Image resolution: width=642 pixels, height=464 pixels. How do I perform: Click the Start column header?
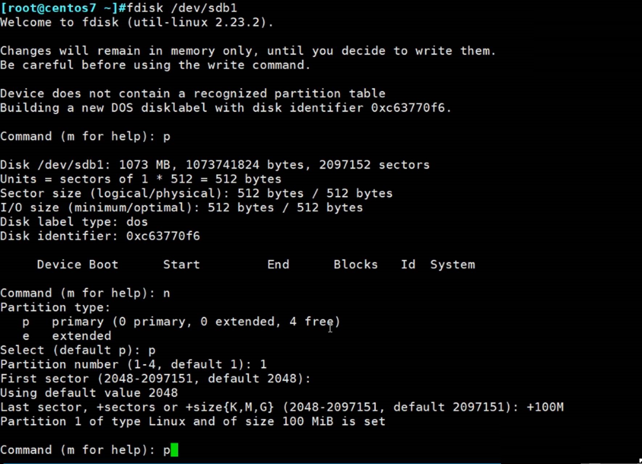pos(181,265)
